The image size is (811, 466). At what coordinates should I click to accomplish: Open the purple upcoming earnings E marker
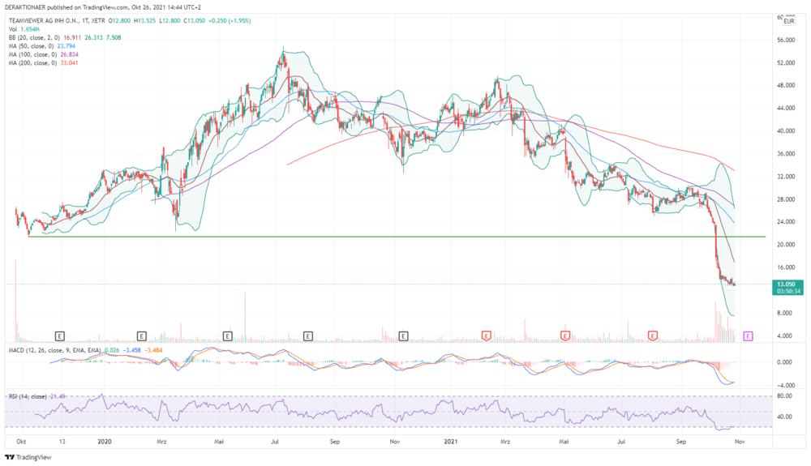coord(748,336)
